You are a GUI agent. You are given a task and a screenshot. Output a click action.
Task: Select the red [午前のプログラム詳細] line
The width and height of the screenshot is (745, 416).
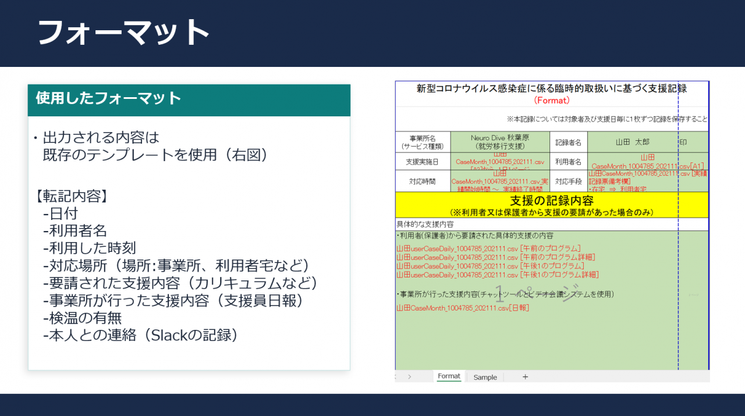point(495,257)
